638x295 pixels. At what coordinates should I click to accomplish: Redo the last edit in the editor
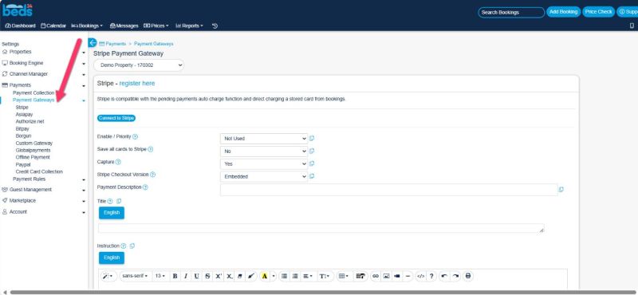(x=455, y=276)
